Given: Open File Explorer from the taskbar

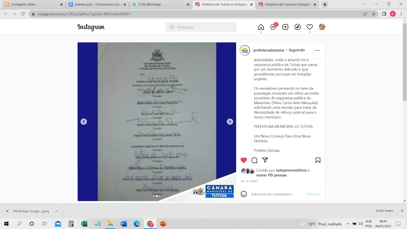Looking at the screenshot, I should (x=110, y=224).
